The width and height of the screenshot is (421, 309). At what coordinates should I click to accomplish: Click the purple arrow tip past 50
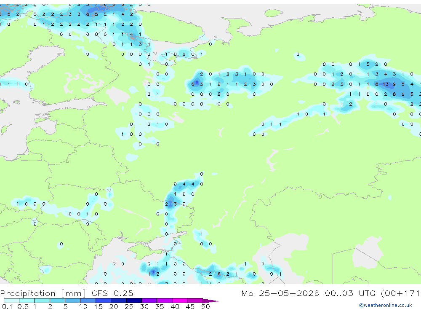210,301
